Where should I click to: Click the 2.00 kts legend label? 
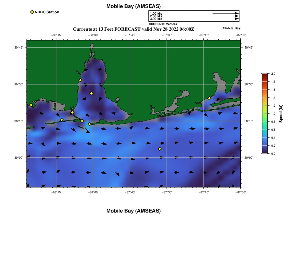[156, 16]
